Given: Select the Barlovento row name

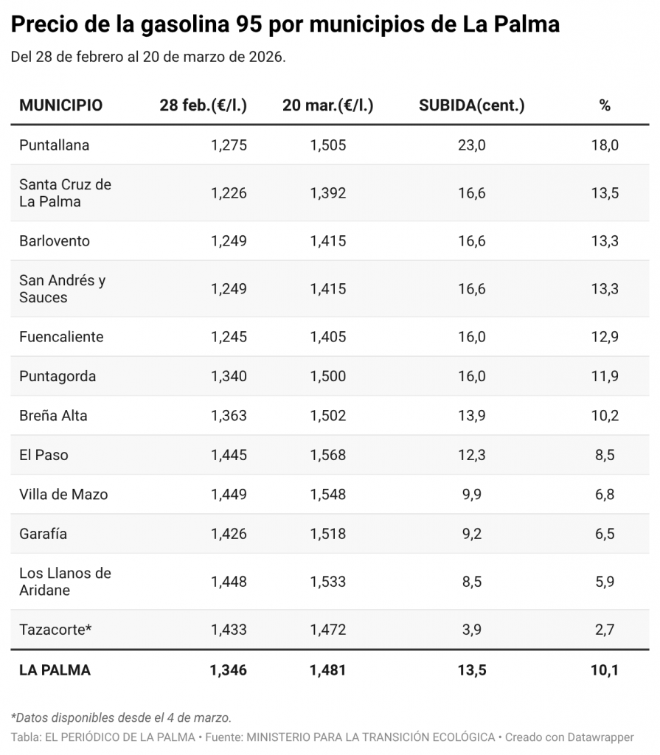Looking at the screenshot, I should coord(55,241).
